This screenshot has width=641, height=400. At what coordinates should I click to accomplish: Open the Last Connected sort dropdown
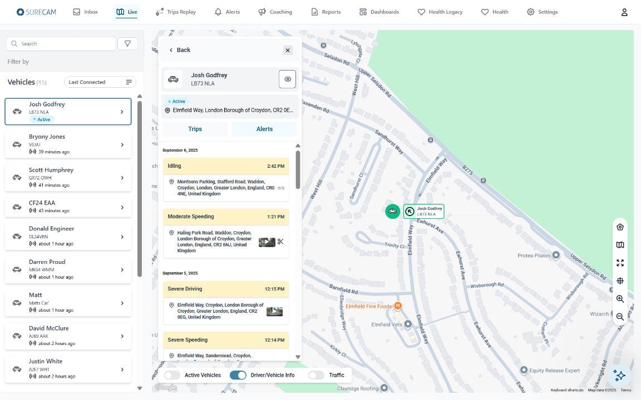99,82
